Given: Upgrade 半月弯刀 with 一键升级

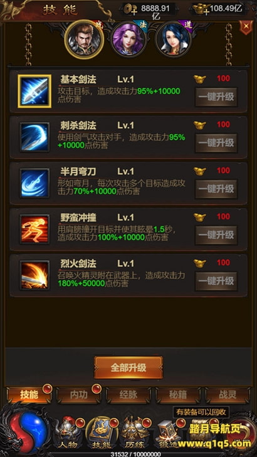Looking at the screenshot, I should tap(216, 189).
